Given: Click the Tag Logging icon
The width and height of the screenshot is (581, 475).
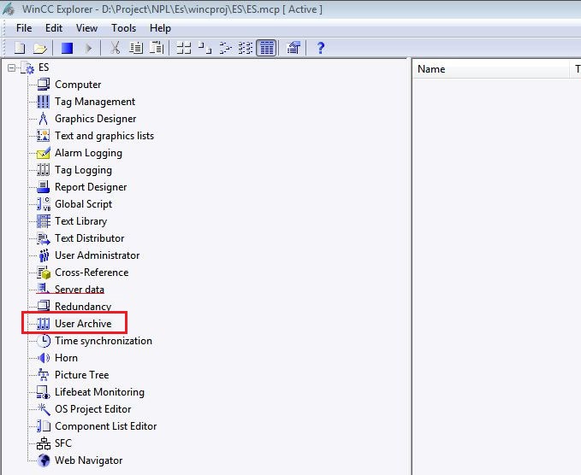Looking at the screenshot, I should [44, 170].
